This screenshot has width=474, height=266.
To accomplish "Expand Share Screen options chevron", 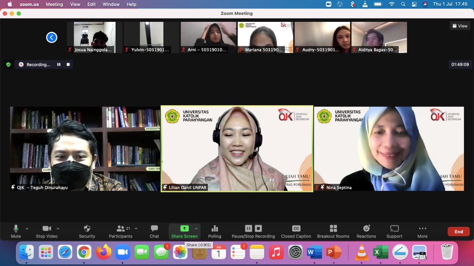I will point(196,229).
